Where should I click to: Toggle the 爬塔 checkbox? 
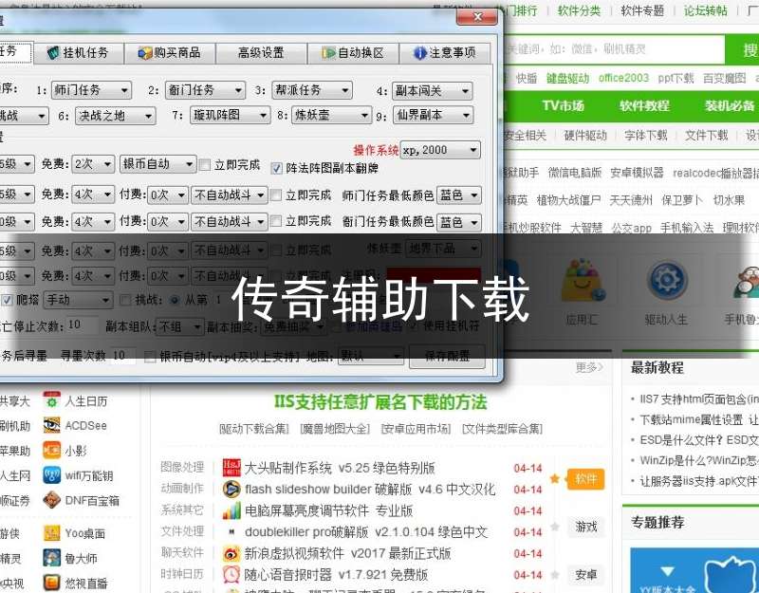click(7, 300)
